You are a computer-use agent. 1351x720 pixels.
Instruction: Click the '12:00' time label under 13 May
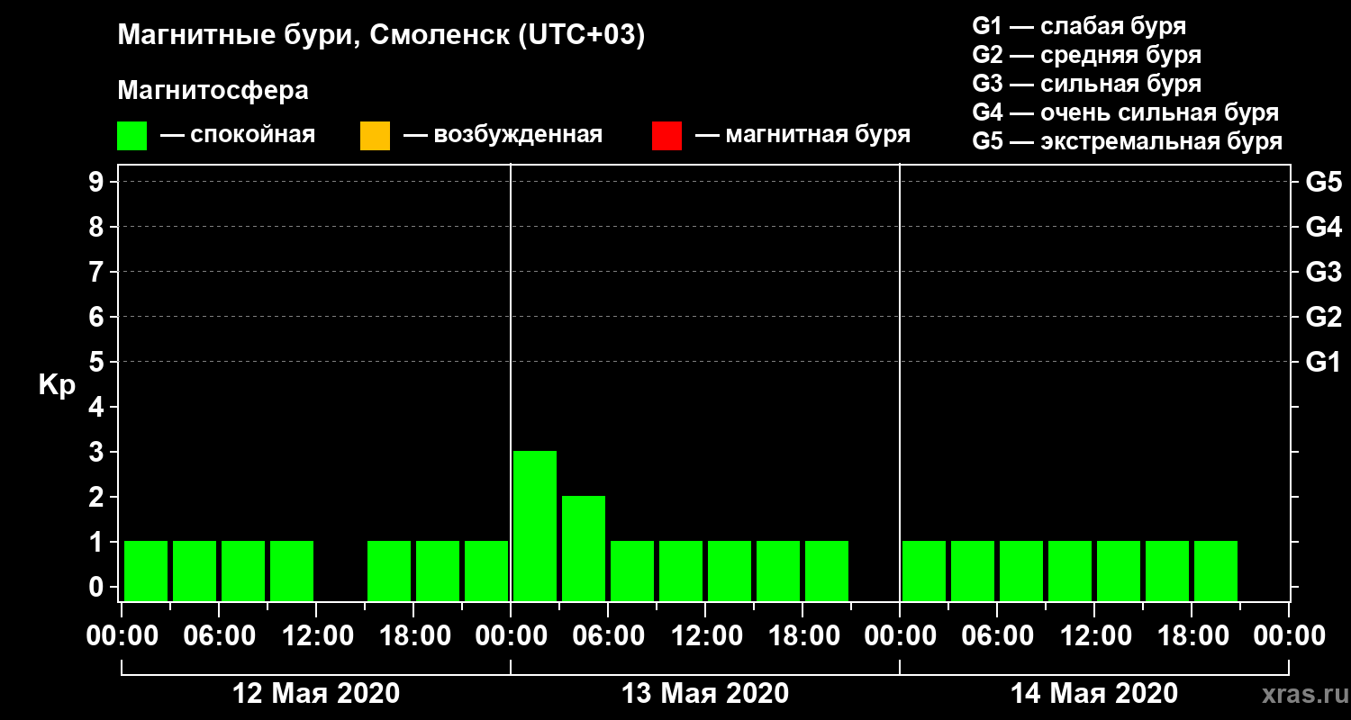(705, 636)
